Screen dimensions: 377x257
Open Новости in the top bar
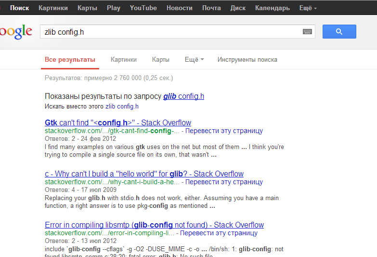(180, 8)
